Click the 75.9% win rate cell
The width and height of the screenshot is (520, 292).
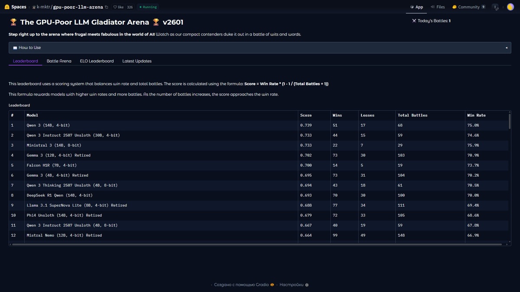(x=486, y=145)
